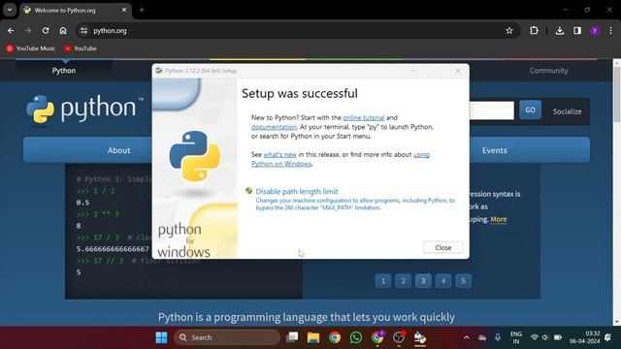This screenshot has width=621, height=349.
Task: Open the round app icon right of the second Chrome taskbar icon
Action: pyautogui.click(x=399, y=337)
